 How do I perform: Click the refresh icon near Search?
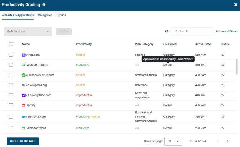point(167,31)
